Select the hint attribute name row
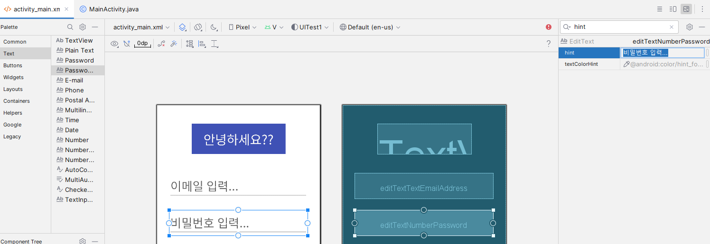The width and height of the screenshot is (710, 244). pos(589,53)
